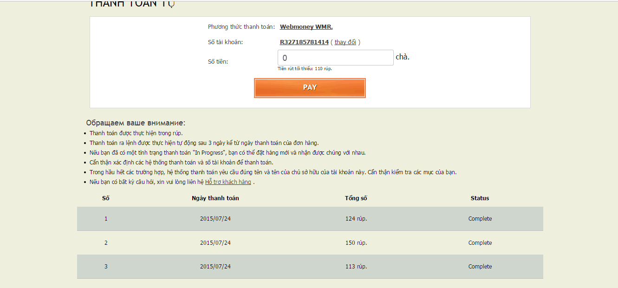
Task: Click the Complete status in payment row 3
Action: coord(480,267)
